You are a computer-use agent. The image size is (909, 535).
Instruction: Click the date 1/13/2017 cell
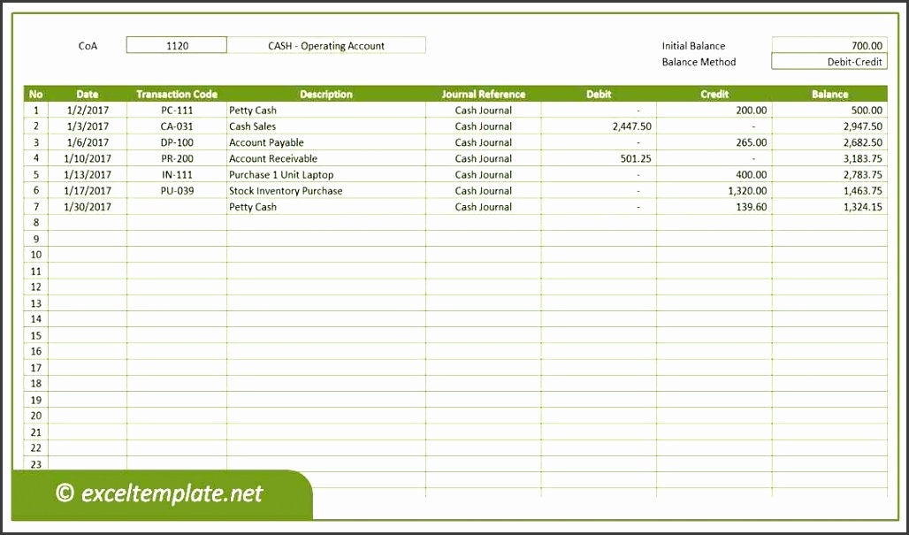87,174
